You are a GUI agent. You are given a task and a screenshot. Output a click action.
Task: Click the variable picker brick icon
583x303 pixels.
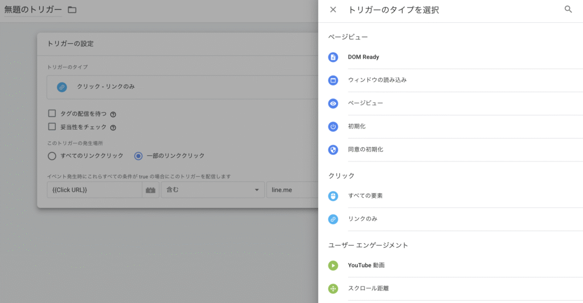coord(151,190)
